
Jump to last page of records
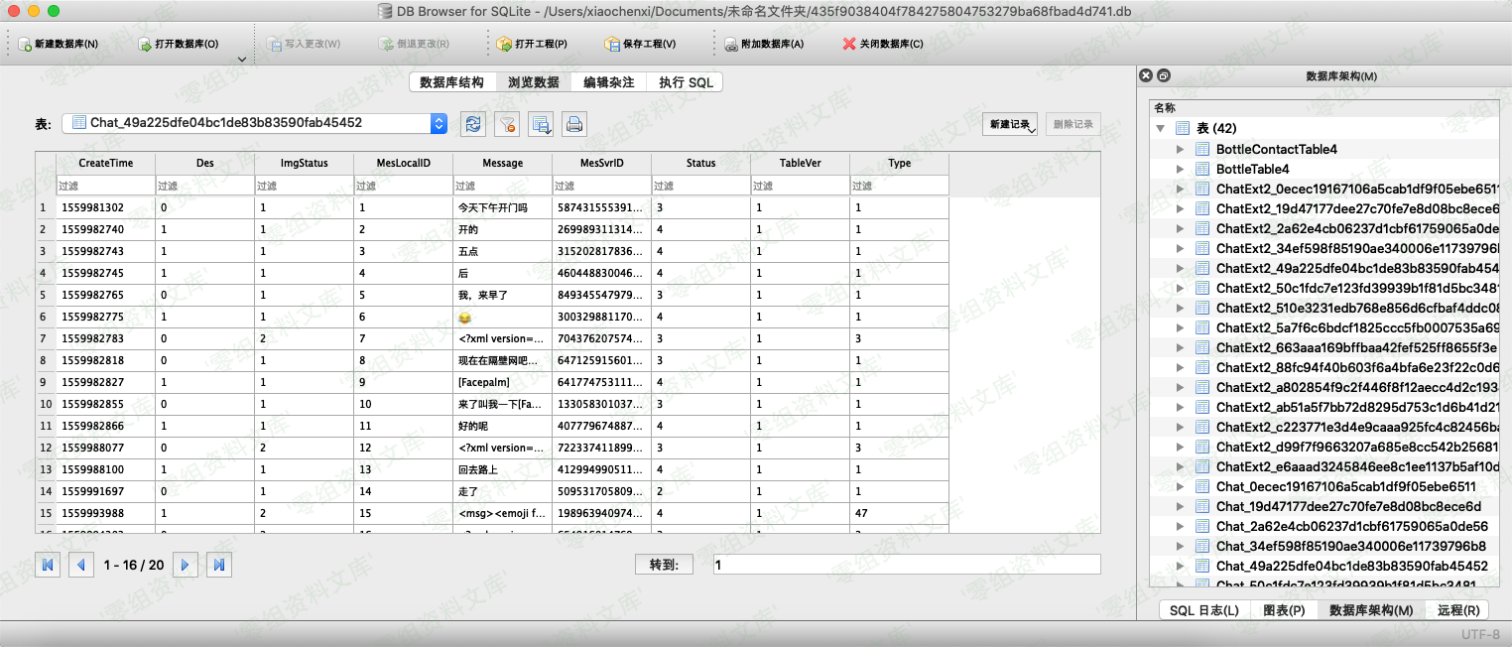[219, 565]
